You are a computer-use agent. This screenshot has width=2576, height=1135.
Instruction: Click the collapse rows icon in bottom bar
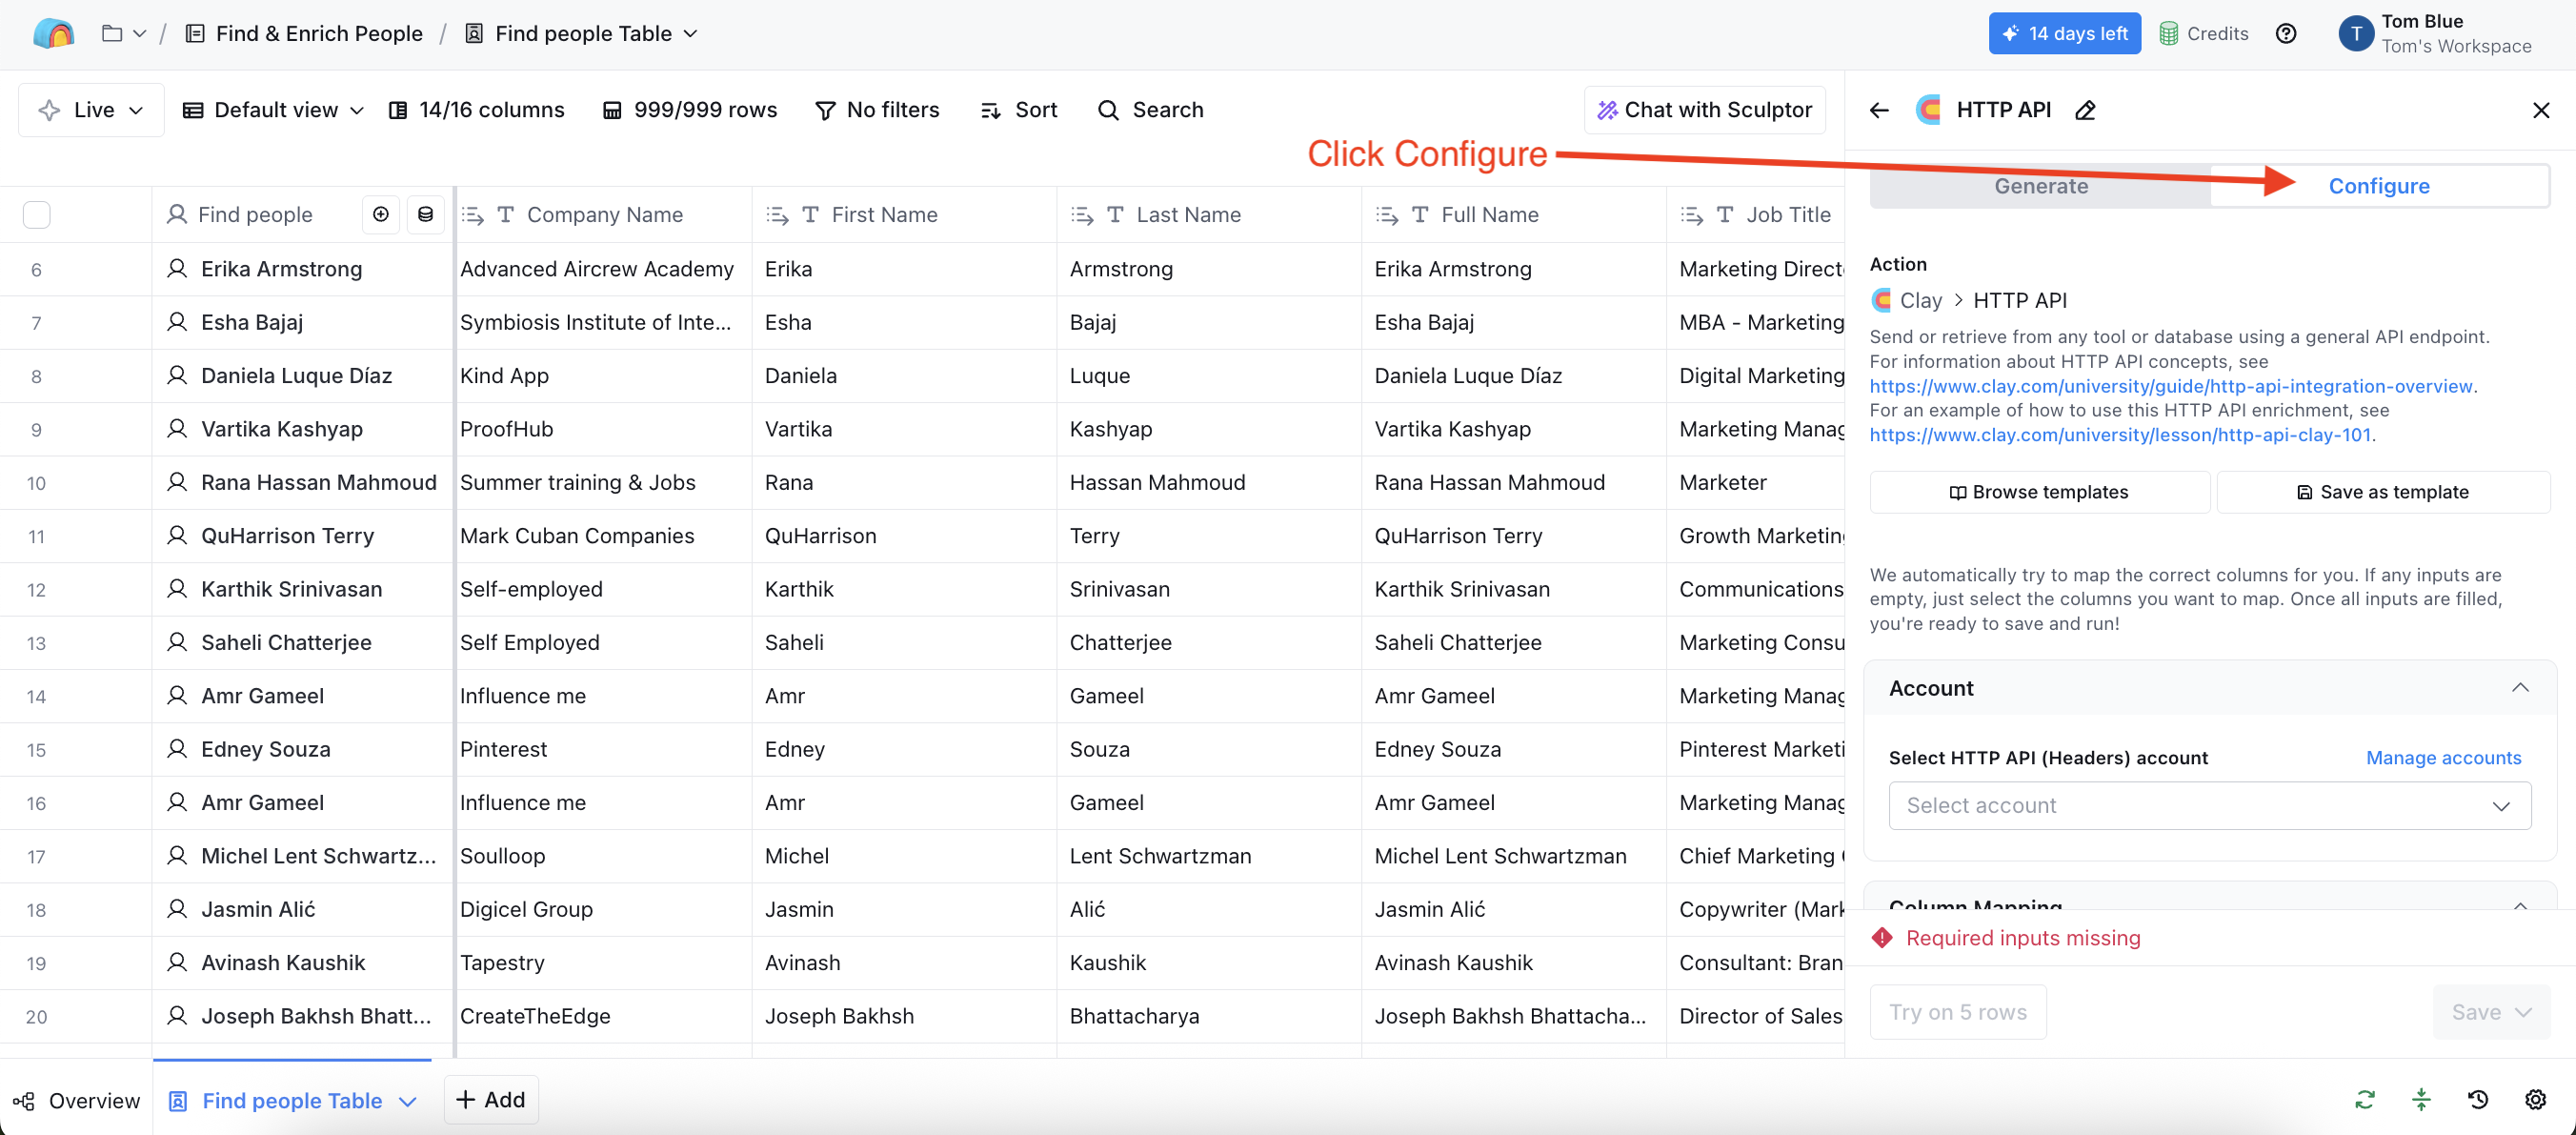pyautogui.click(x=2421, y=1099)
